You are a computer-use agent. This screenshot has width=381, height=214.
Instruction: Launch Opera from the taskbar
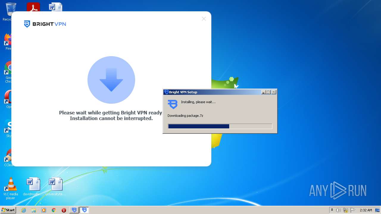pos(64,210)
